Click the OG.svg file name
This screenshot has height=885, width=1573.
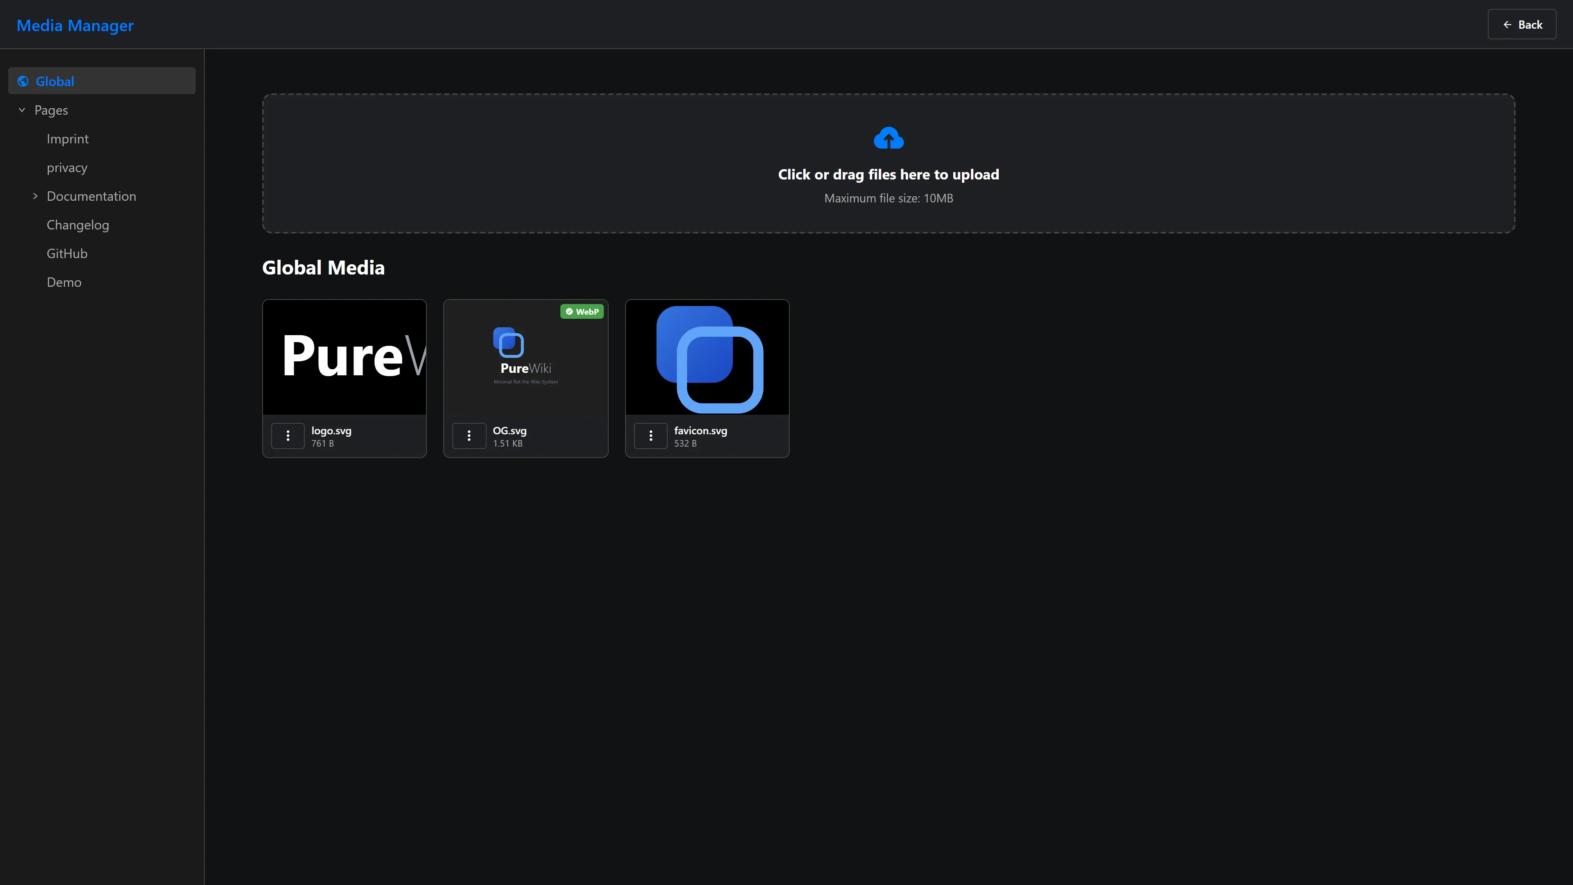(x=510, y=431)
